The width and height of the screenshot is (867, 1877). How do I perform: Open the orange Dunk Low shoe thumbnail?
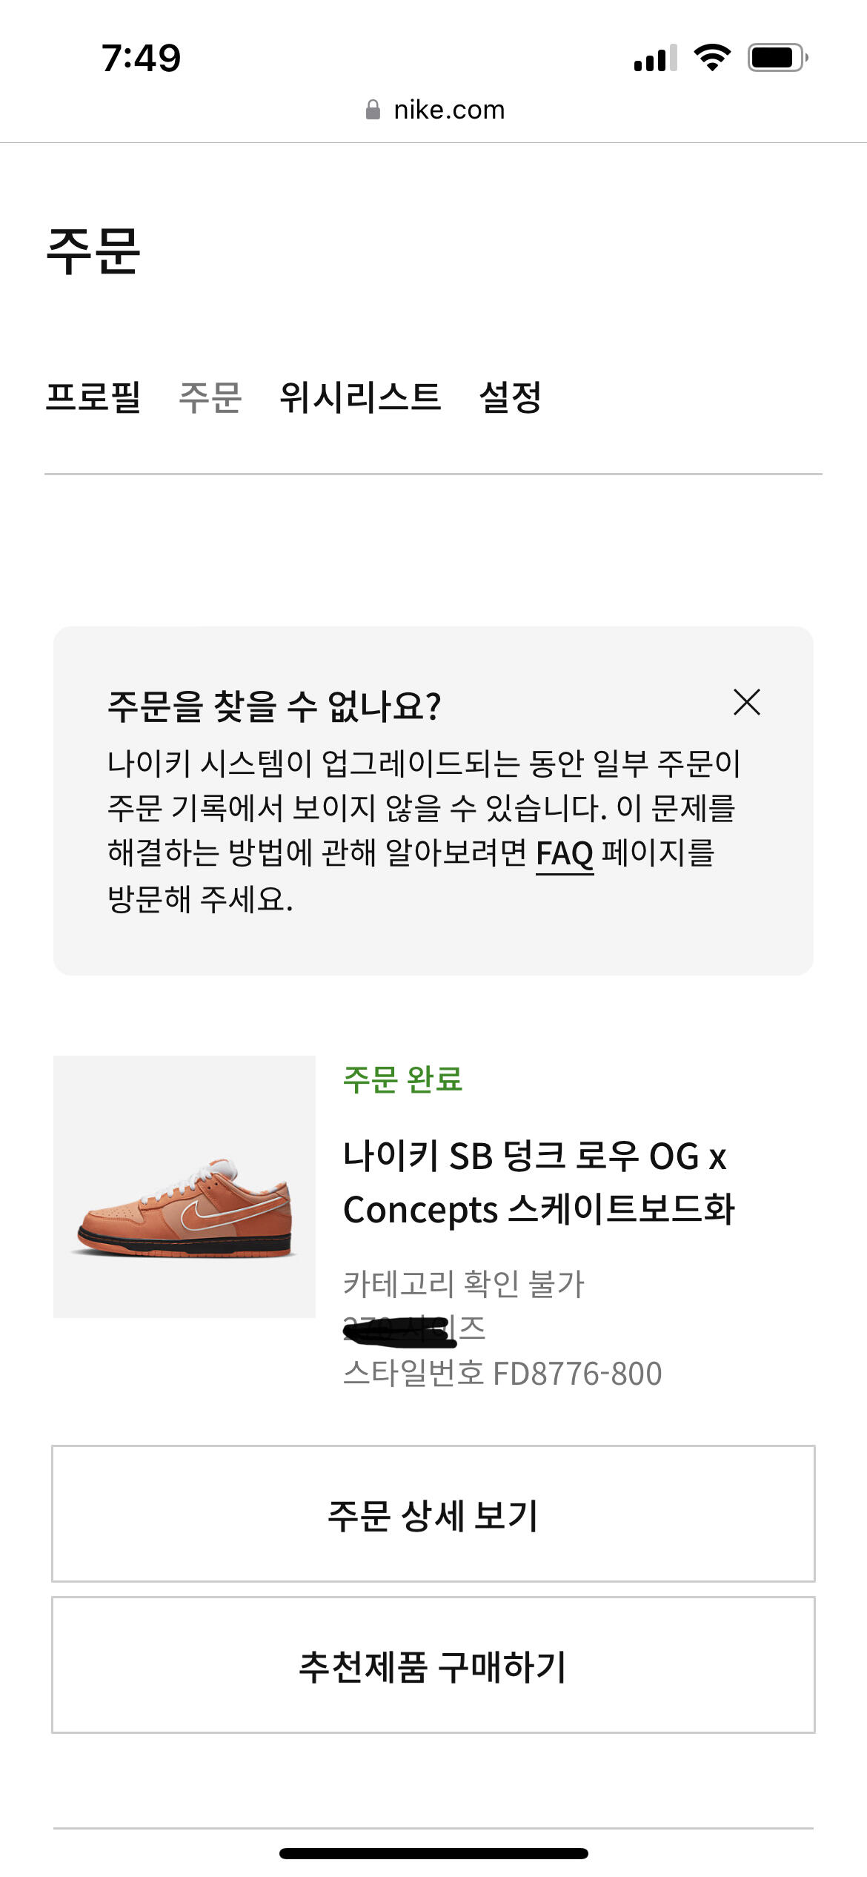click(x=185, y=1186)
